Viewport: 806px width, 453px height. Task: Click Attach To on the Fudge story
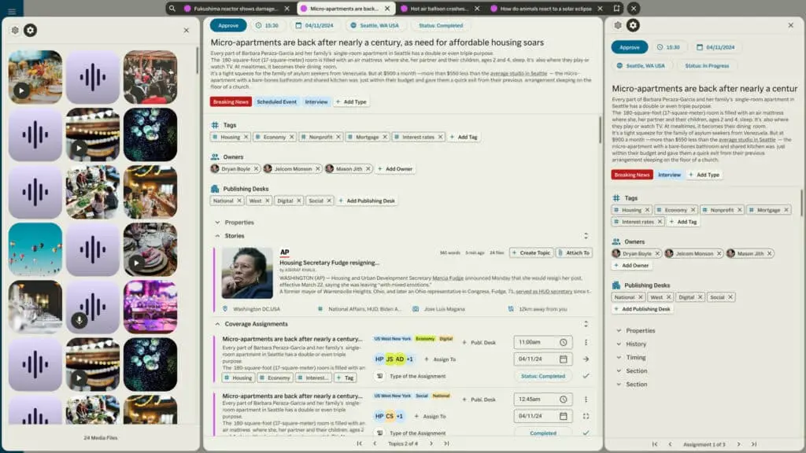(x=574, y=252)
